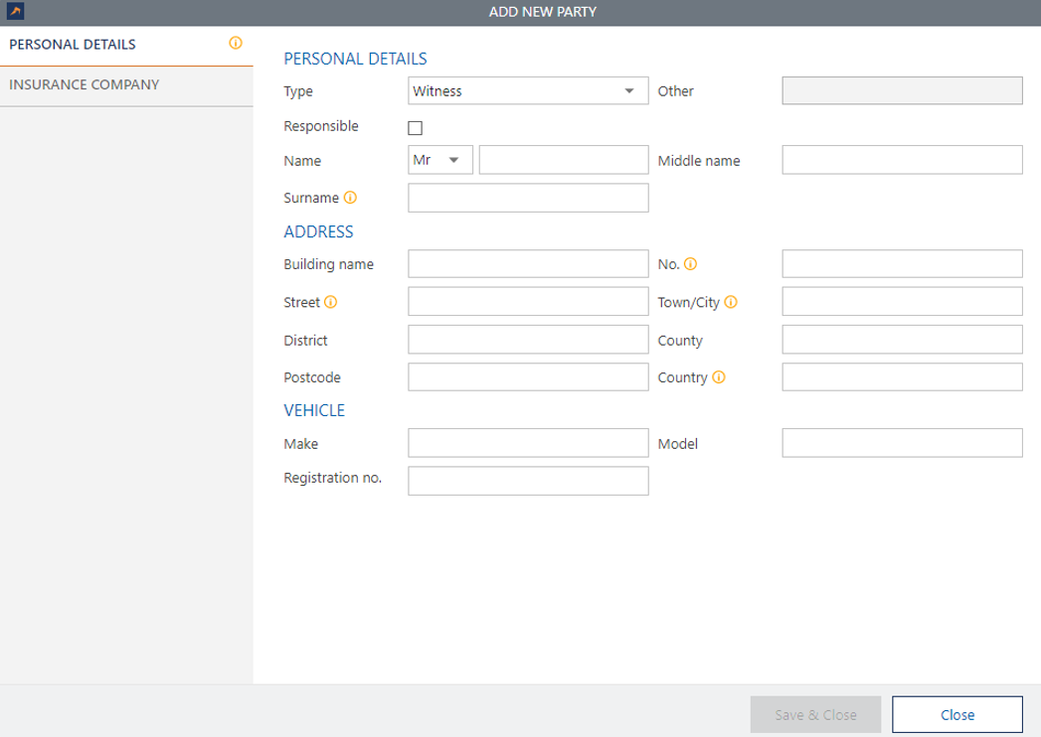Click the info icon next to Surname
1041x737 pixels.
click(x=350, y=198)
